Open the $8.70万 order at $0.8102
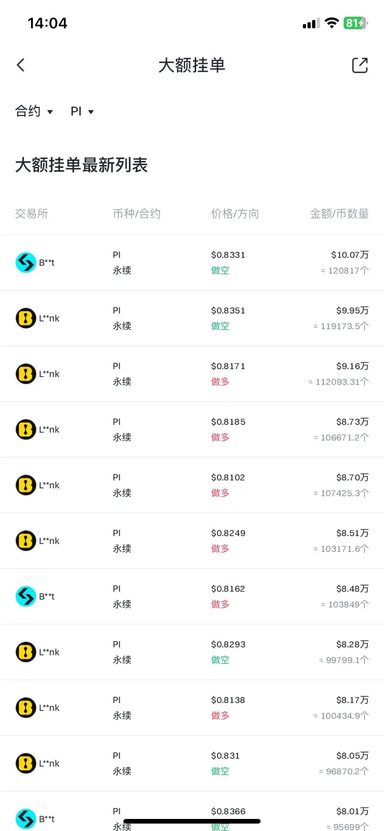The height and width of the screenshot is (831, 384). (x=192, y=485)
